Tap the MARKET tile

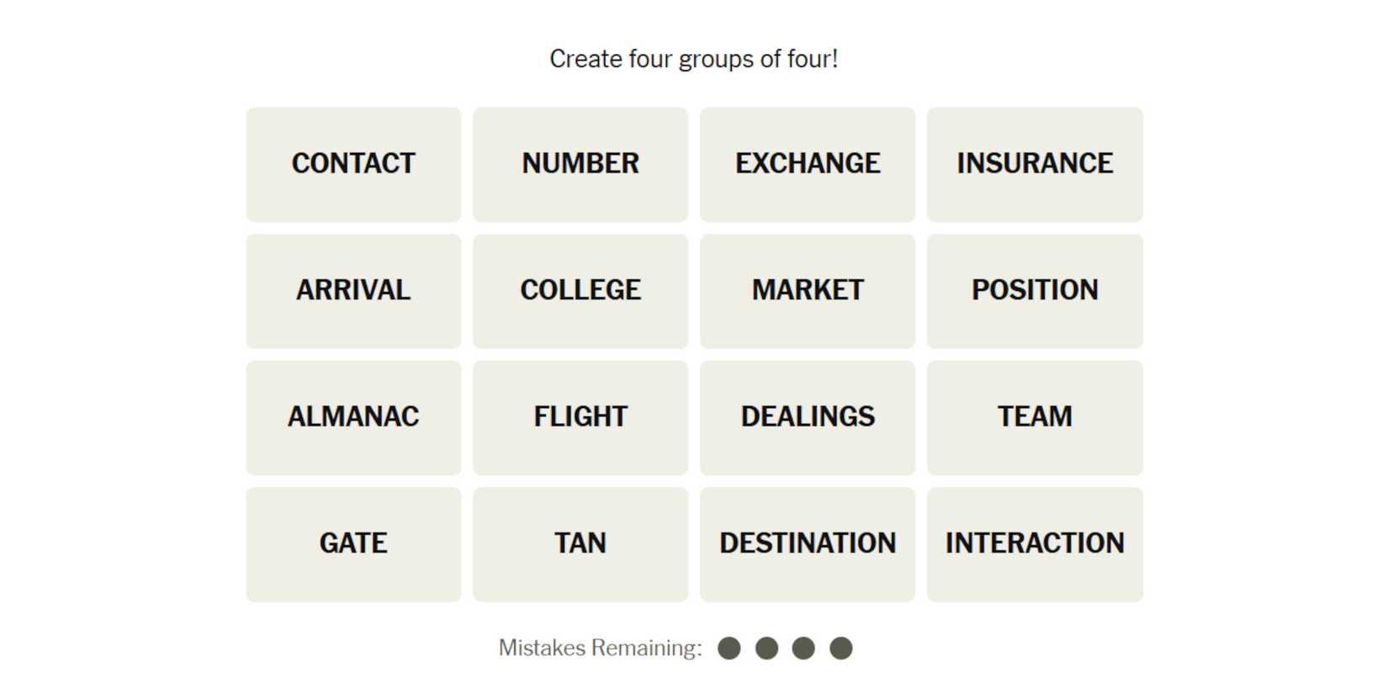click(808, 291)
